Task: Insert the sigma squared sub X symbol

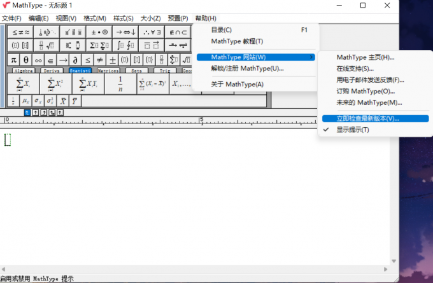Action: pos(50,101)
